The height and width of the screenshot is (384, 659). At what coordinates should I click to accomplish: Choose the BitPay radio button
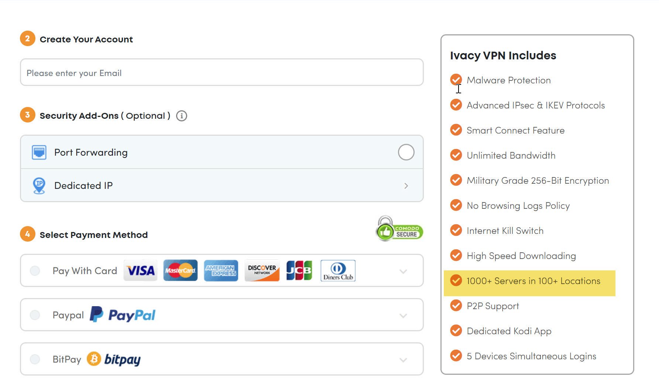point(35,359)
